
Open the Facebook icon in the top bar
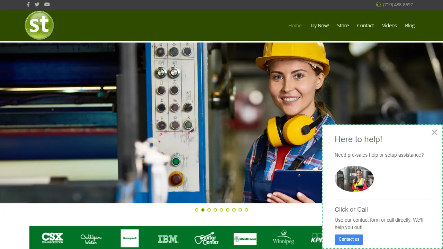(28, 4)
